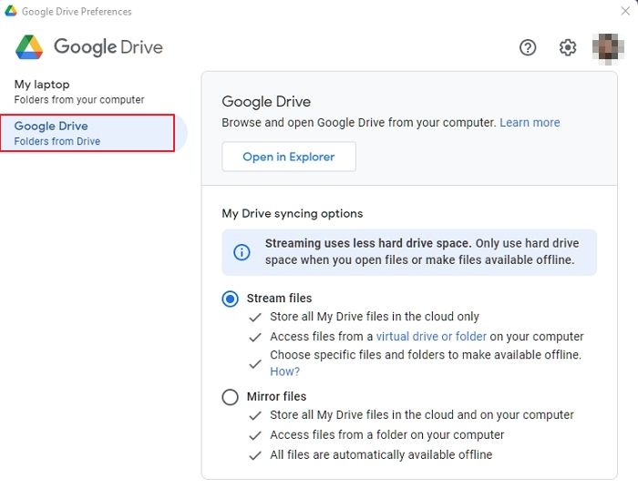
Task: Click 'Streaming uses less hard drive space' notice
Action: (409, 252)
